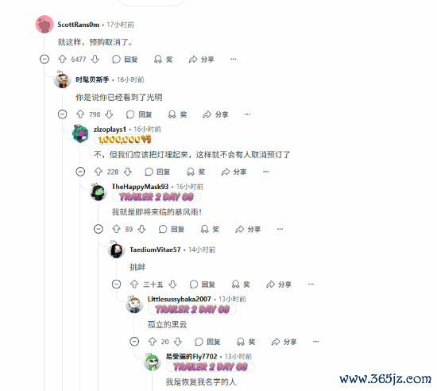Viewport: 437px width, 391px height.
Task: Open the TheHappyMask93 profile link
Action: pyautogui.click(x=140, y=187)
